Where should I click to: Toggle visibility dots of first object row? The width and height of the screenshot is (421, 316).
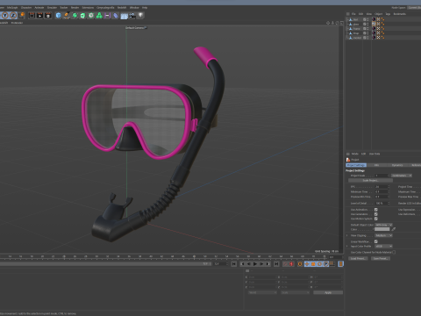pyautogui.click(x=367, y=19)
